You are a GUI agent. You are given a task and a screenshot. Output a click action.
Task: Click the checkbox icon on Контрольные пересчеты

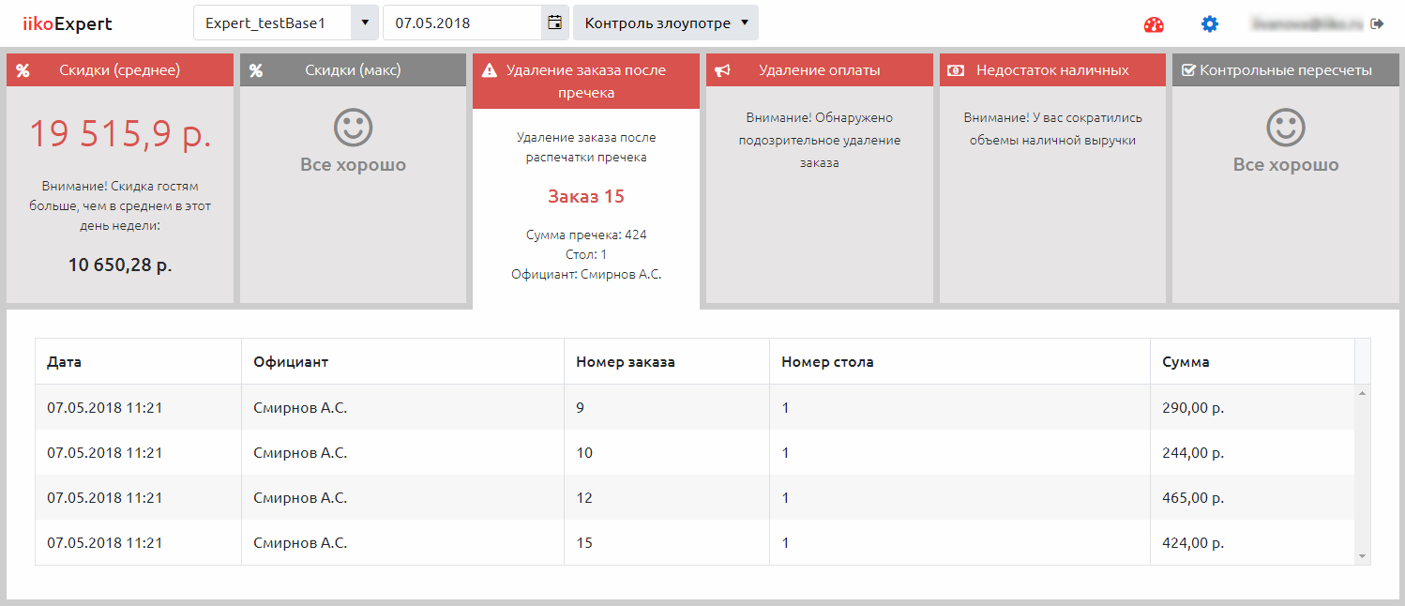coord(1188,70)
